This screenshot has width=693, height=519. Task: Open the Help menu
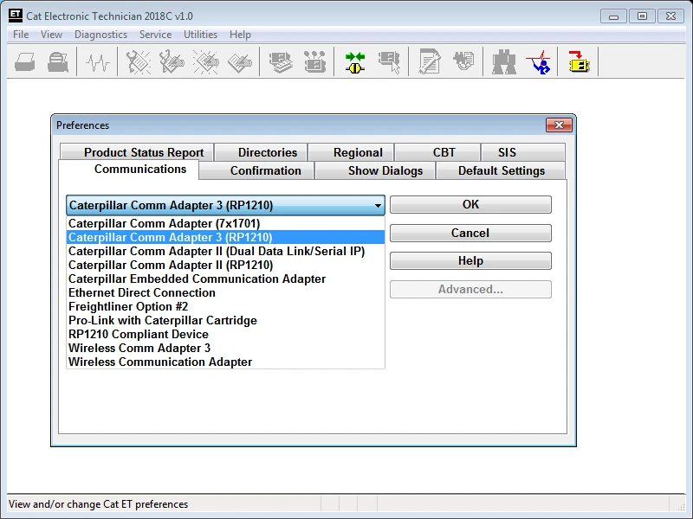coord(240,35)
